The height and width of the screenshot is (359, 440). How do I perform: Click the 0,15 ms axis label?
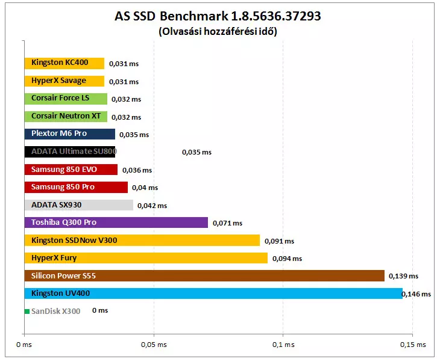pyautogui.click(x=413, y=345)
